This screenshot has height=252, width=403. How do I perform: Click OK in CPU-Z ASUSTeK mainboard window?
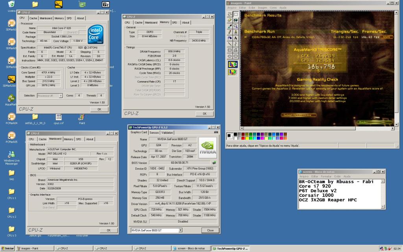pos(109,230)
